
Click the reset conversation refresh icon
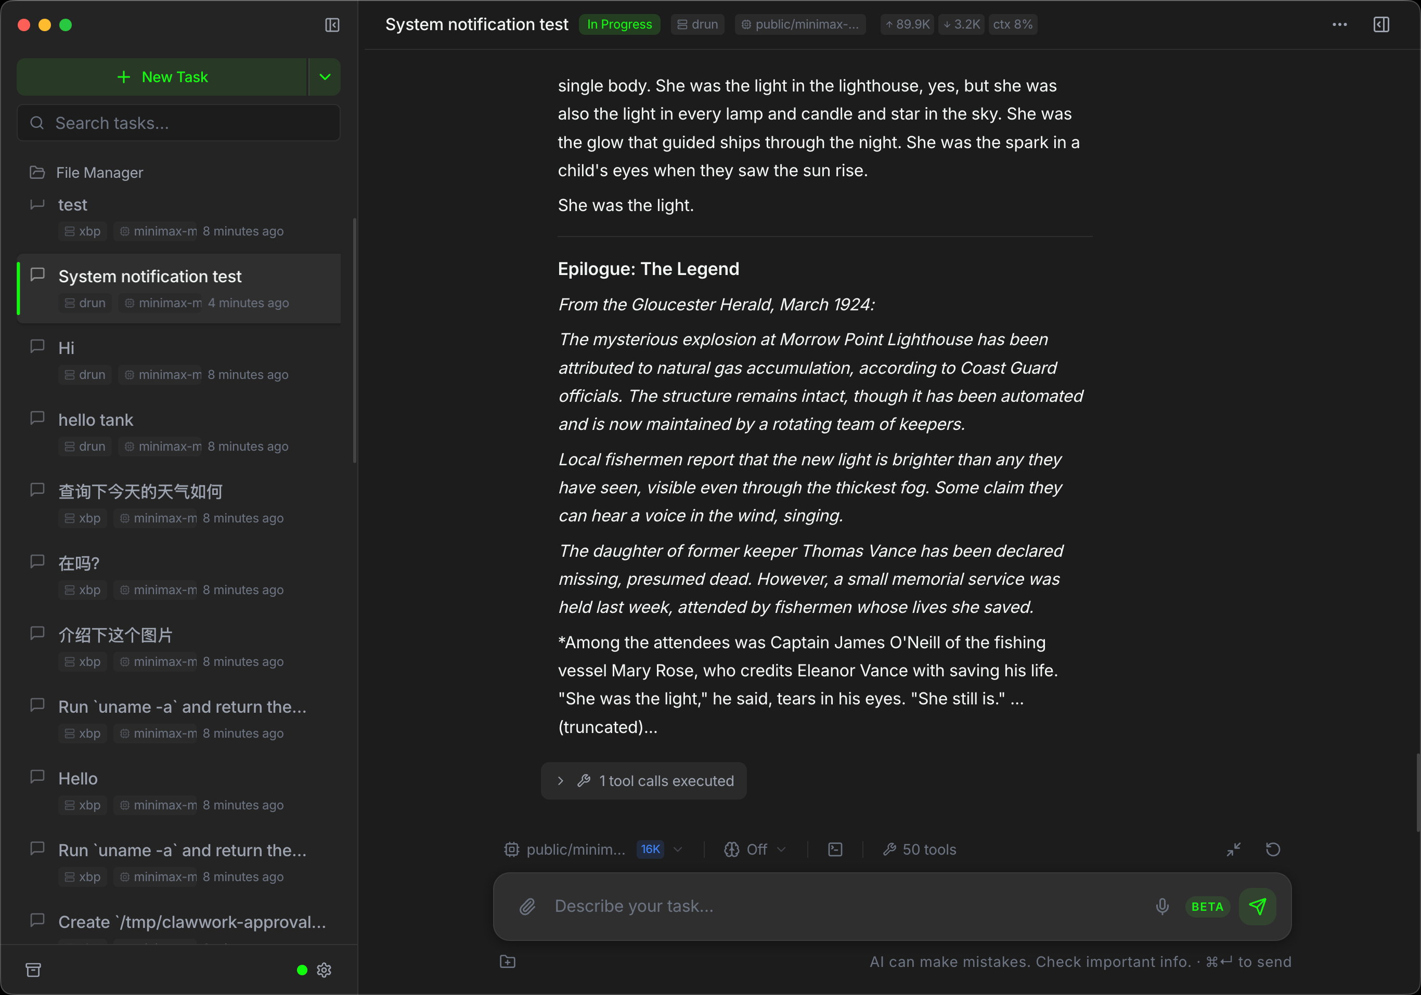click(1272, 849)
